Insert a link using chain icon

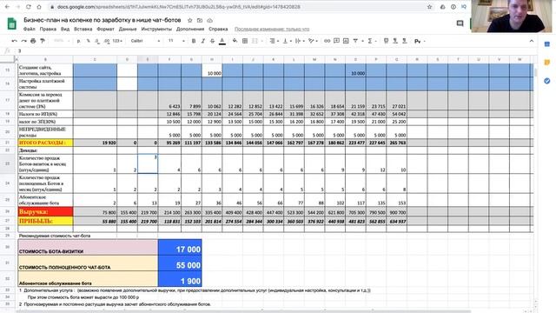pos(327,41)
